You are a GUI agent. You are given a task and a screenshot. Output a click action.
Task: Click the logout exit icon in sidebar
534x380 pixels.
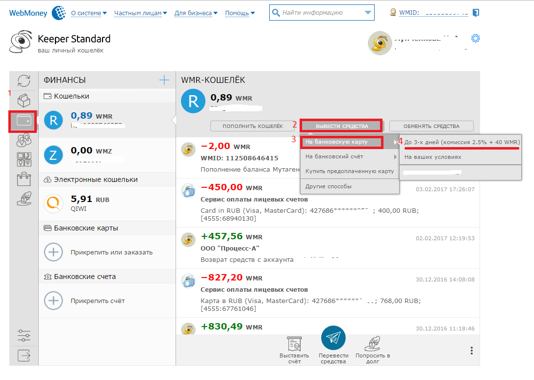[24, 355]
